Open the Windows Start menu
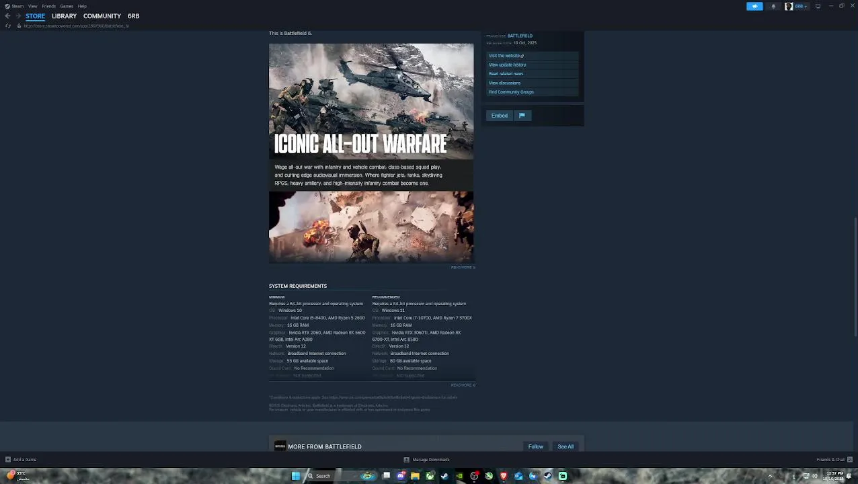 (x=295, y=476)
